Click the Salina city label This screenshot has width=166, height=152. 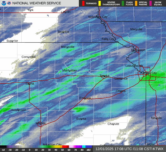click(x=30, y=83)
